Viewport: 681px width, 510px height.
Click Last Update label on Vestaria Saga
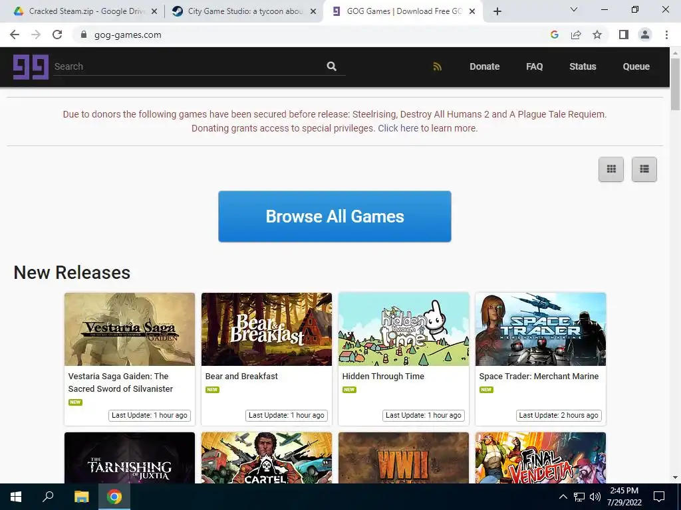click(x=150, y=416)
